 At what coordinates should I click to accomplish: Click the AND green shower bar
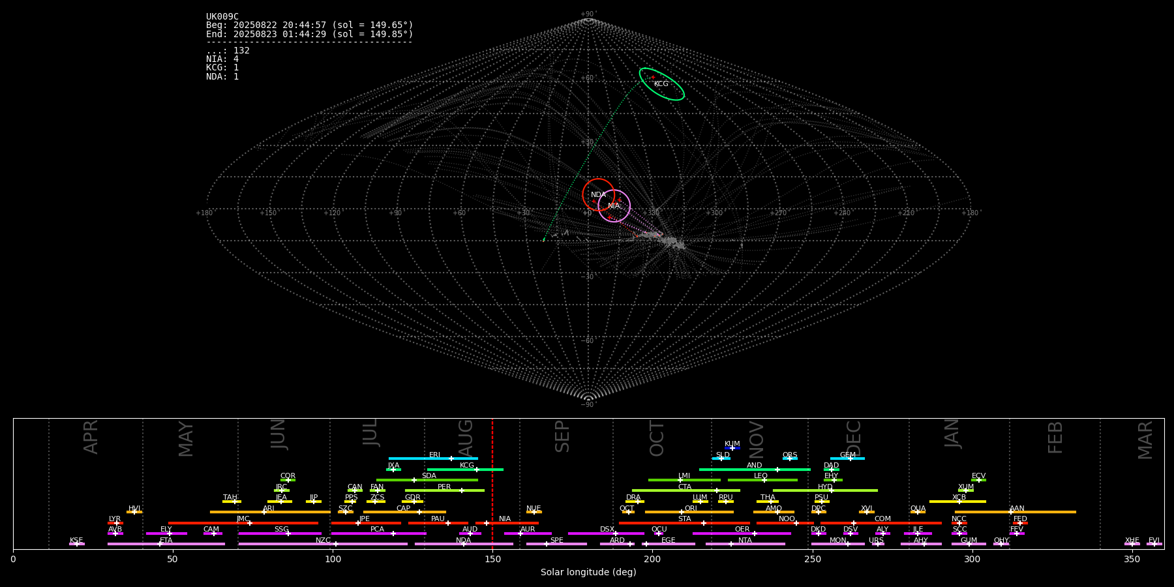pos(755,469)
